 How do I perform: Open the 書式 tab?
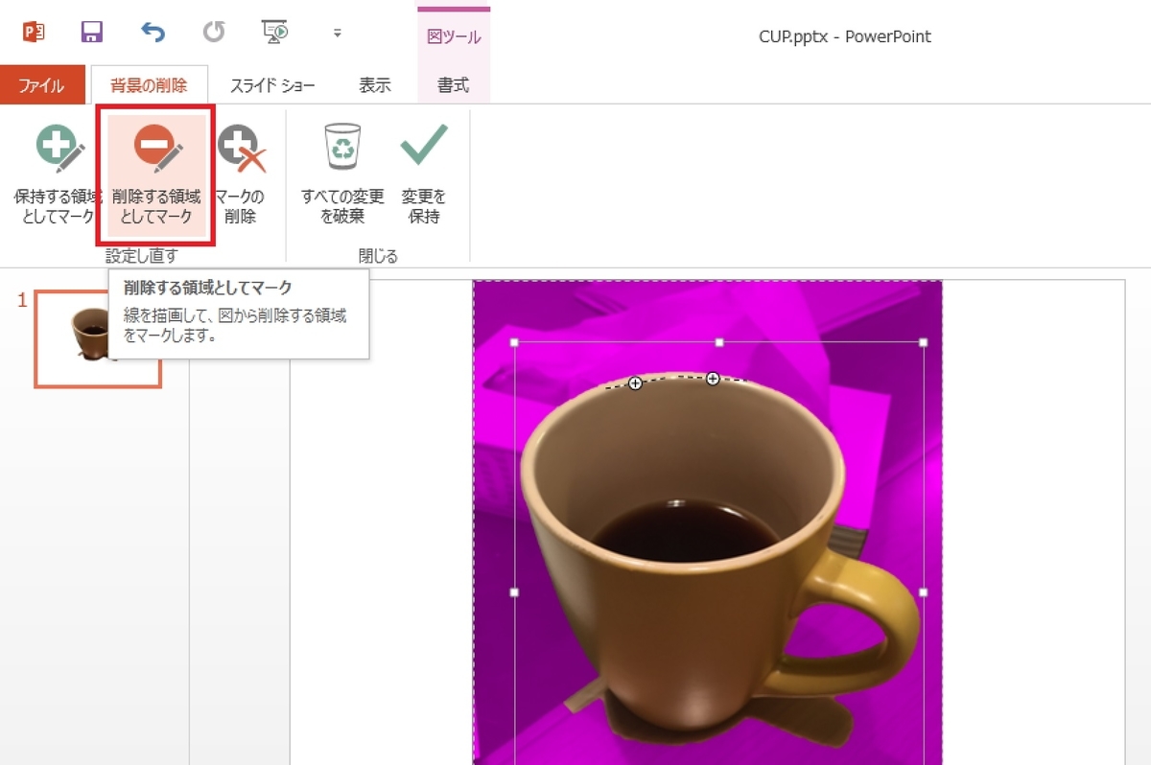pos(454,85)
